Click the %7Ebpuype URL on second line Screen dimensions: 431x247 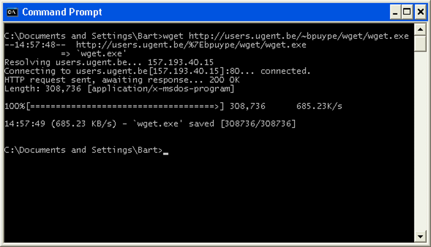[191, 45]
